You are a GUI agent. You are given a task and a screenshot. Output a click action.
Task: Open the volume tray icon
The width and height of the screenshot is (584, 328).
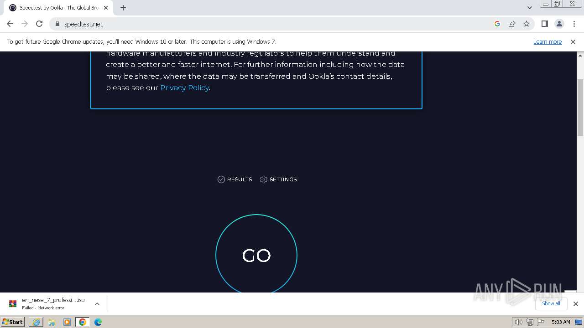(519, 322)
